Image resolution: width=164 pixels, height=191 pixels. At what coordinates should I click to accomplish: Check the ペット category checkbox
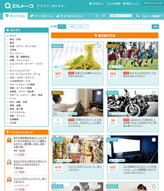tap(8, 99)
